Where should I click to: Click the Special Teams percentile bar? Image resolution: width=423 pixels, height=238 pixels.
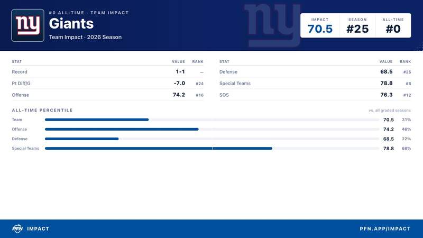click(212, 149)
